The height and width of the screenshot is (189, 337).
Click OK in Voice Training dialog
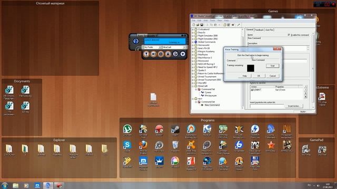coord(259,76)
